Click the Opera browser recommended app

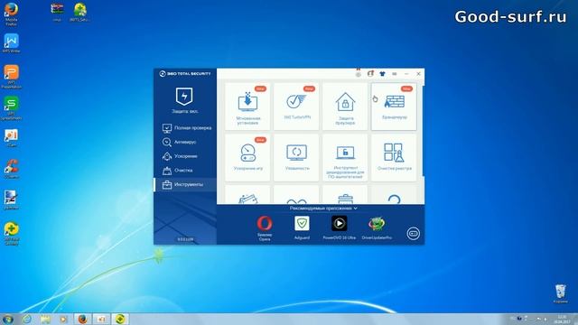(265, 228)
